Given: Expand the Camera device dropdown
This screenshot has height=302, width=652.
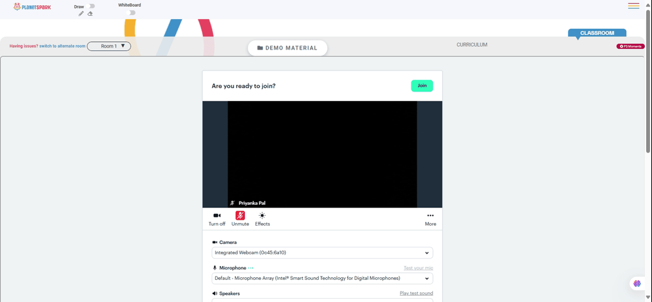Looking at the screenshot, I should click(322, 252).
